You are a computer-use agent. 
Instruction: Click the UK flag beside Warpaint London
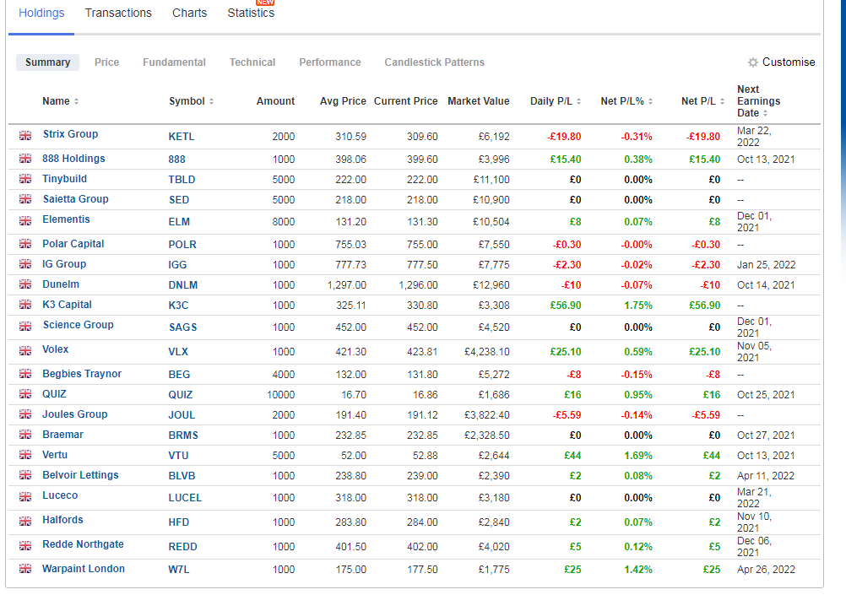click(25, 569)
